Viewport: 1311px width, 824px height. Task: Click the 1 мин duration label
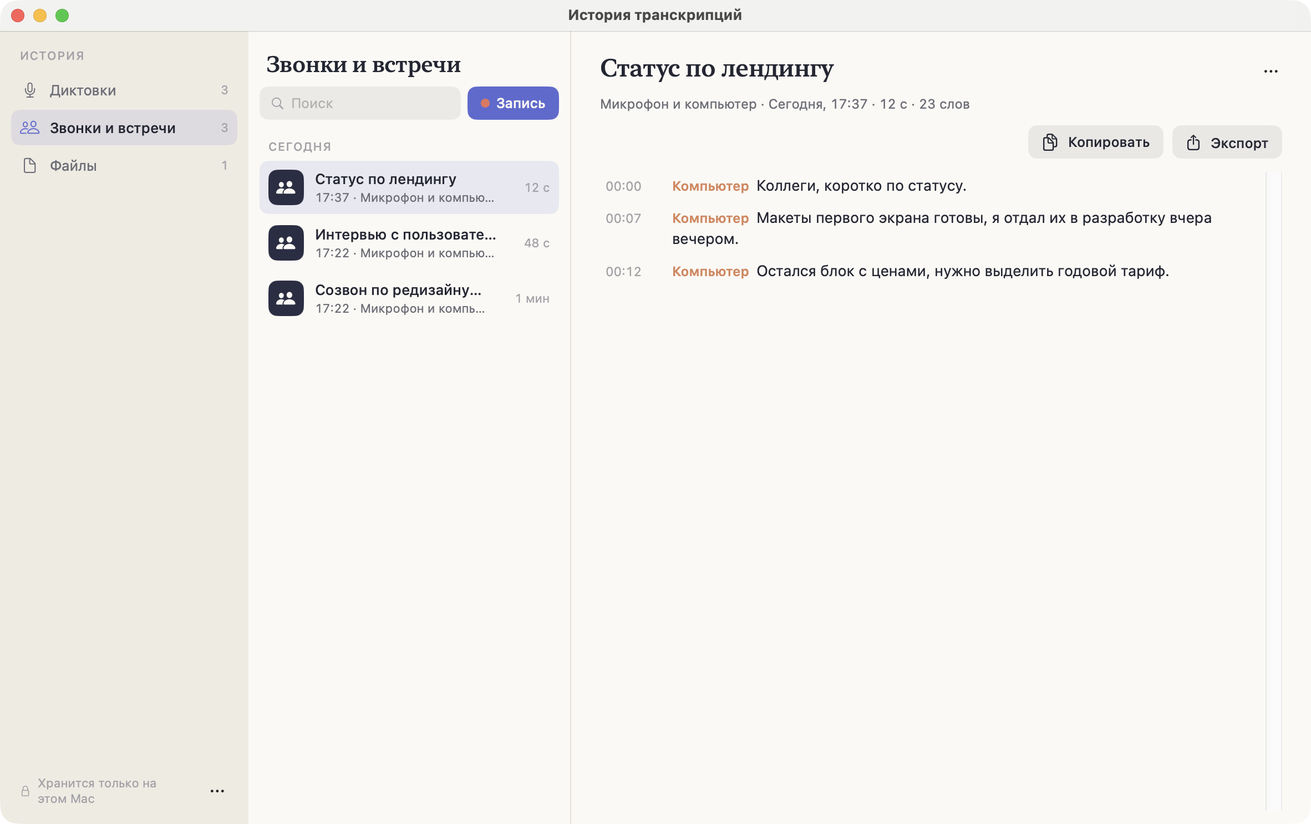[x=532, y=298]
